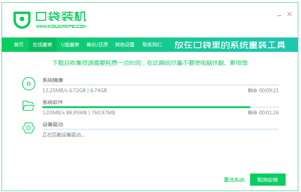Select the 联系我们 tab

coord(152,45)
